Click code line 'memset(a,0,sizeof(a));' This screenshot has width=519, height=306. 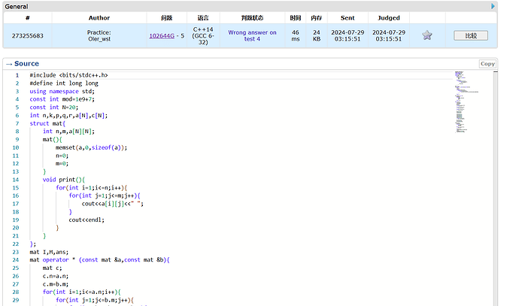(91, 147)
